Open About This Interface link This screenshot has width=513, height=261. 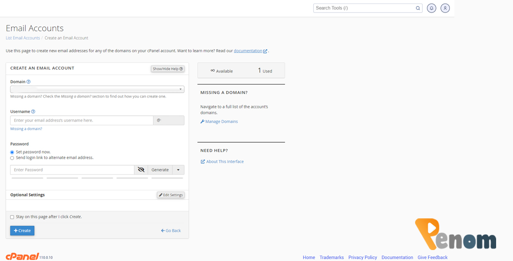coord(222,162)
